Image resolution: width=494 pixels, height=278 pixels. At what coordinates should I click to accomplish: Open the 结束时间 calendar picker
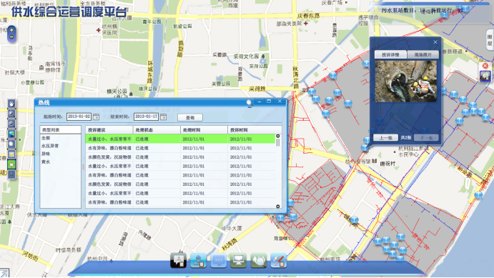click(163, 116)
